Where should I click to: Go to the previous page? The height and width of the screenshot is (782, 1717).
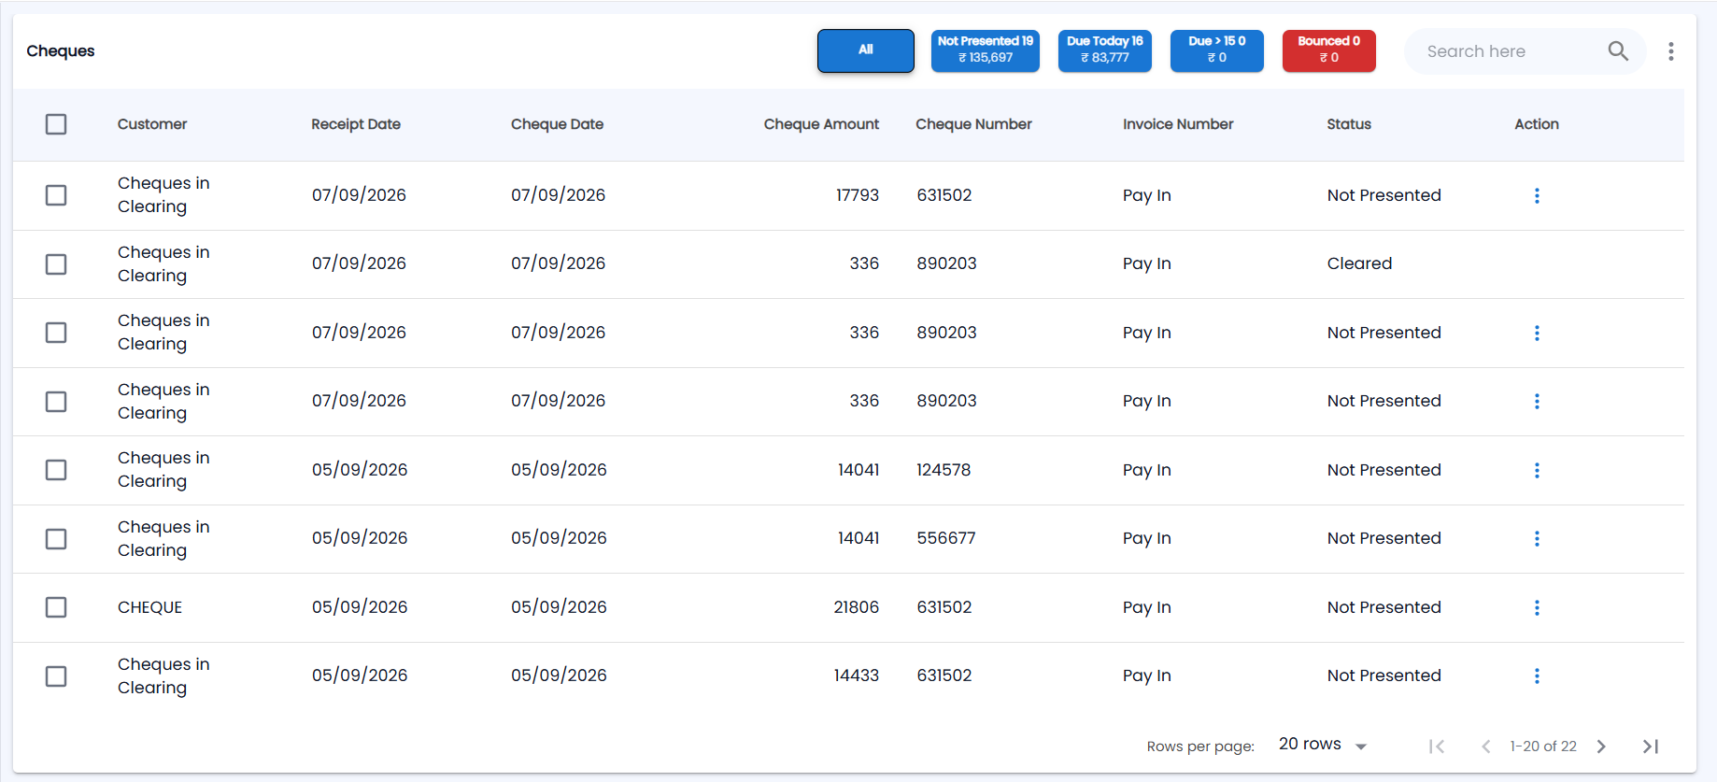[x=1485, y=746]
